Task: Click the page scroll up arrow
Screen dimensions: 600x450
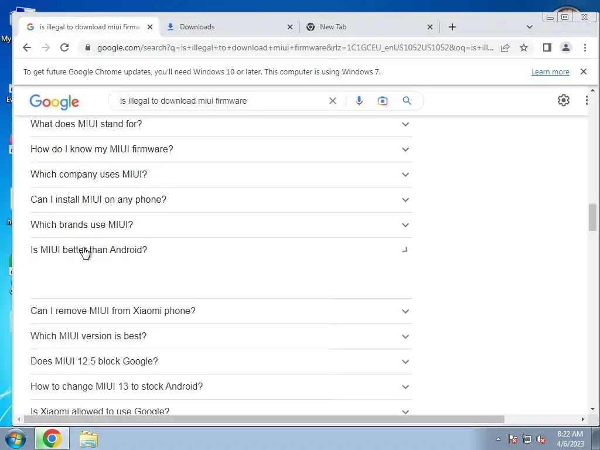Action: pos(592,90)
